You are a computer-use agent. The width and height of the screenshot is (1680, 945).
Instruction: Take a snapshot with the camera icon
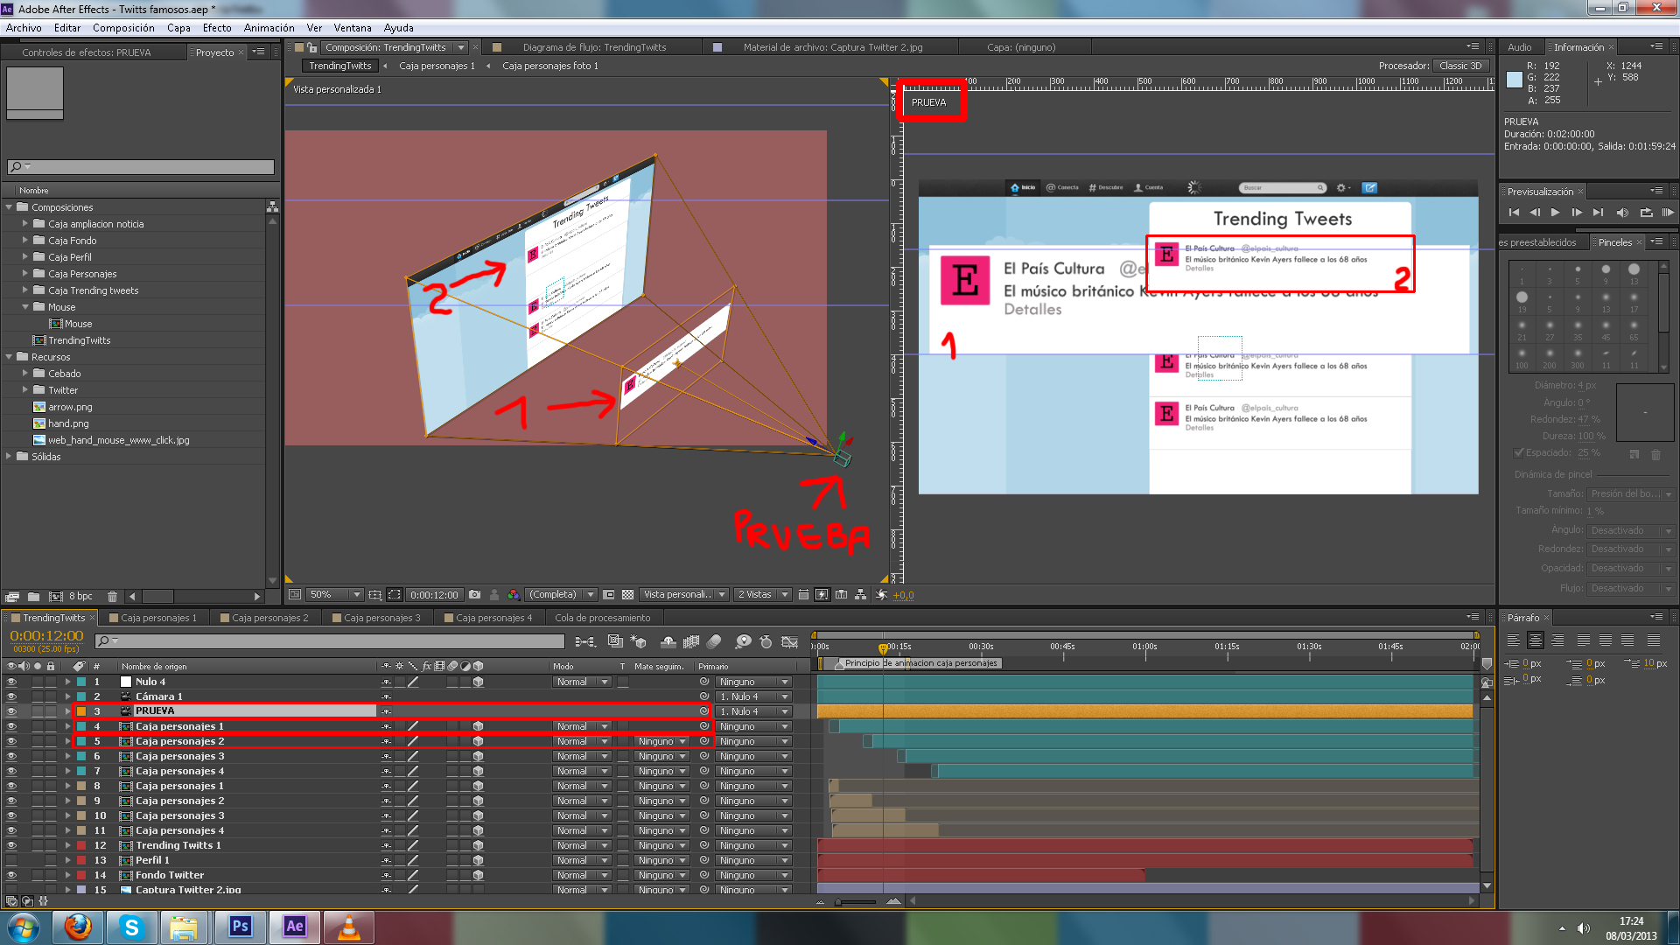[474, 595]
